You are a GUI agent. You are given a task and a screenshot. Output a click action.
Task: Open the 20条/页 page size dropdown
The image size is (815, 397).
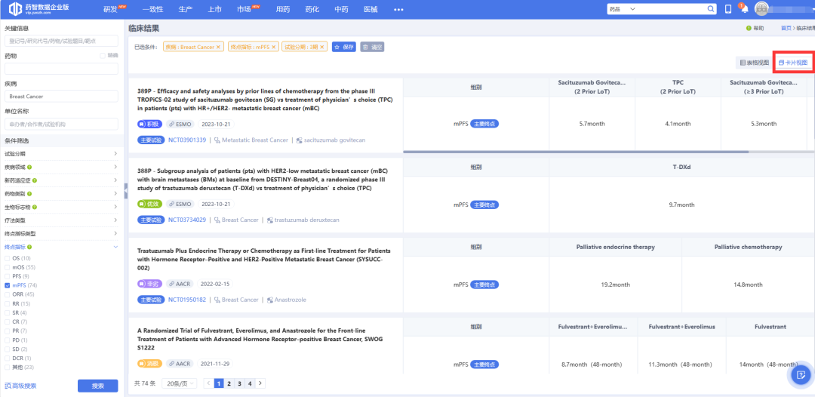click(182, 383)
